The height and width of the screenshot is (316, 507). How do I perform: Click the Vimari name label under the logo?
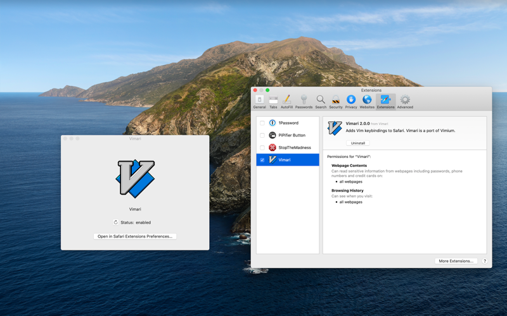tap(135, 209)
